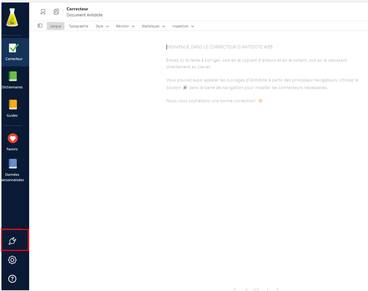The image size is (368, 291).
Task: Click the 'Document Antidote' document title
Action: pos(85,15)
